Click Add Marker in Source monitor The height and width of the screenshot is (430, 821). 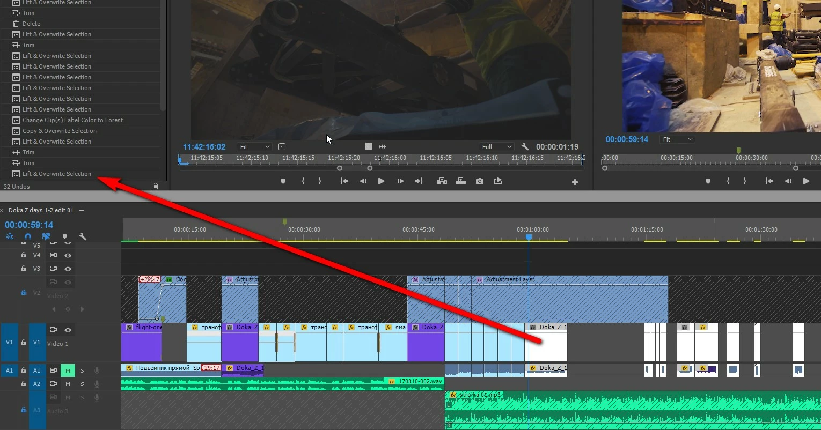(x=283, y=181)
